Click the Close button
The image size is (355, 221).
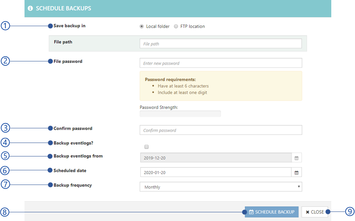pos(315,212)
